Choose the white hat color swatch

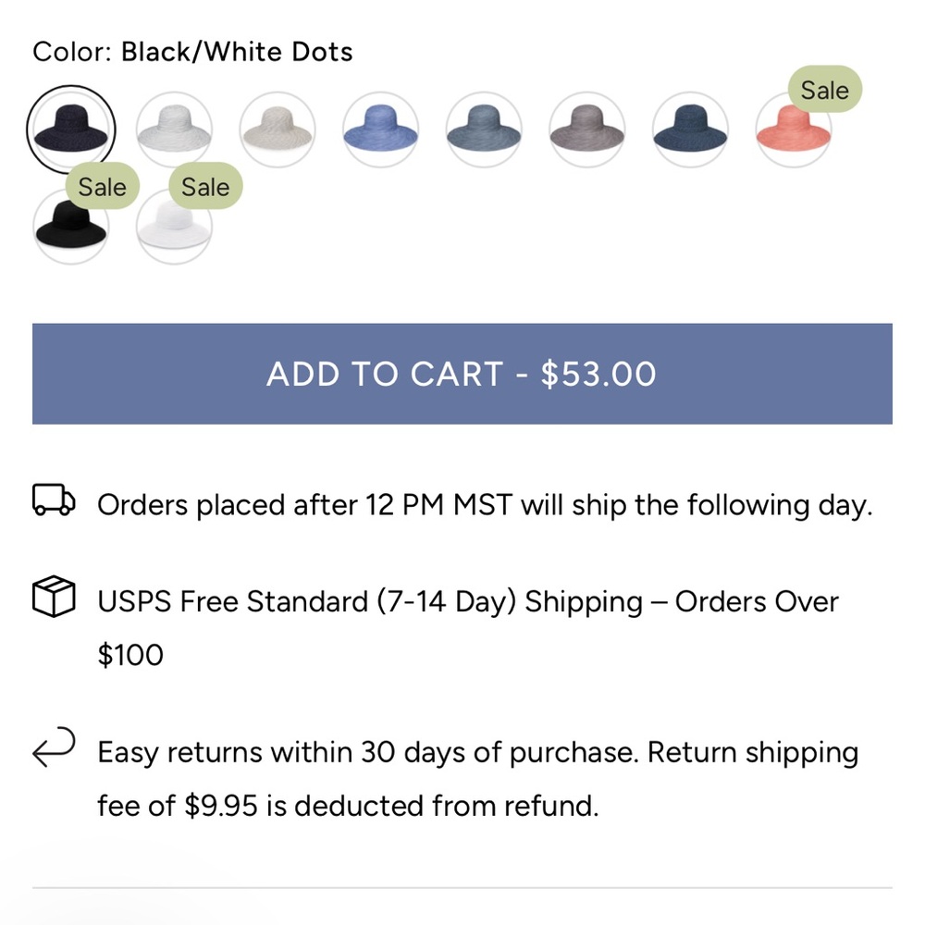(x=174, y=129)
